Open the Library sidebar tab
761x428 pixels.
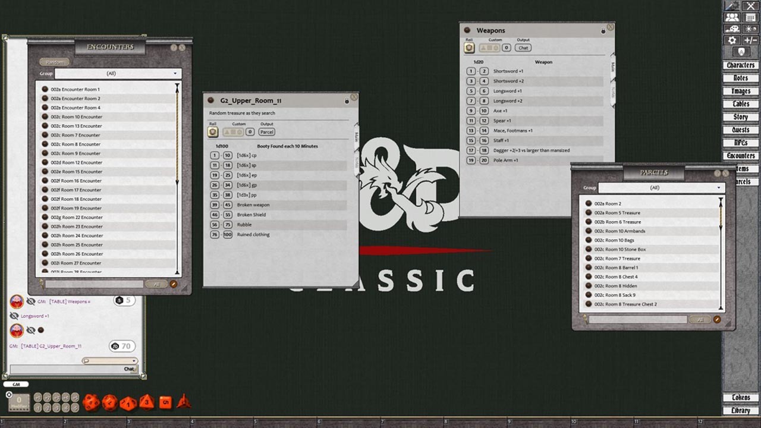(740, 410)
